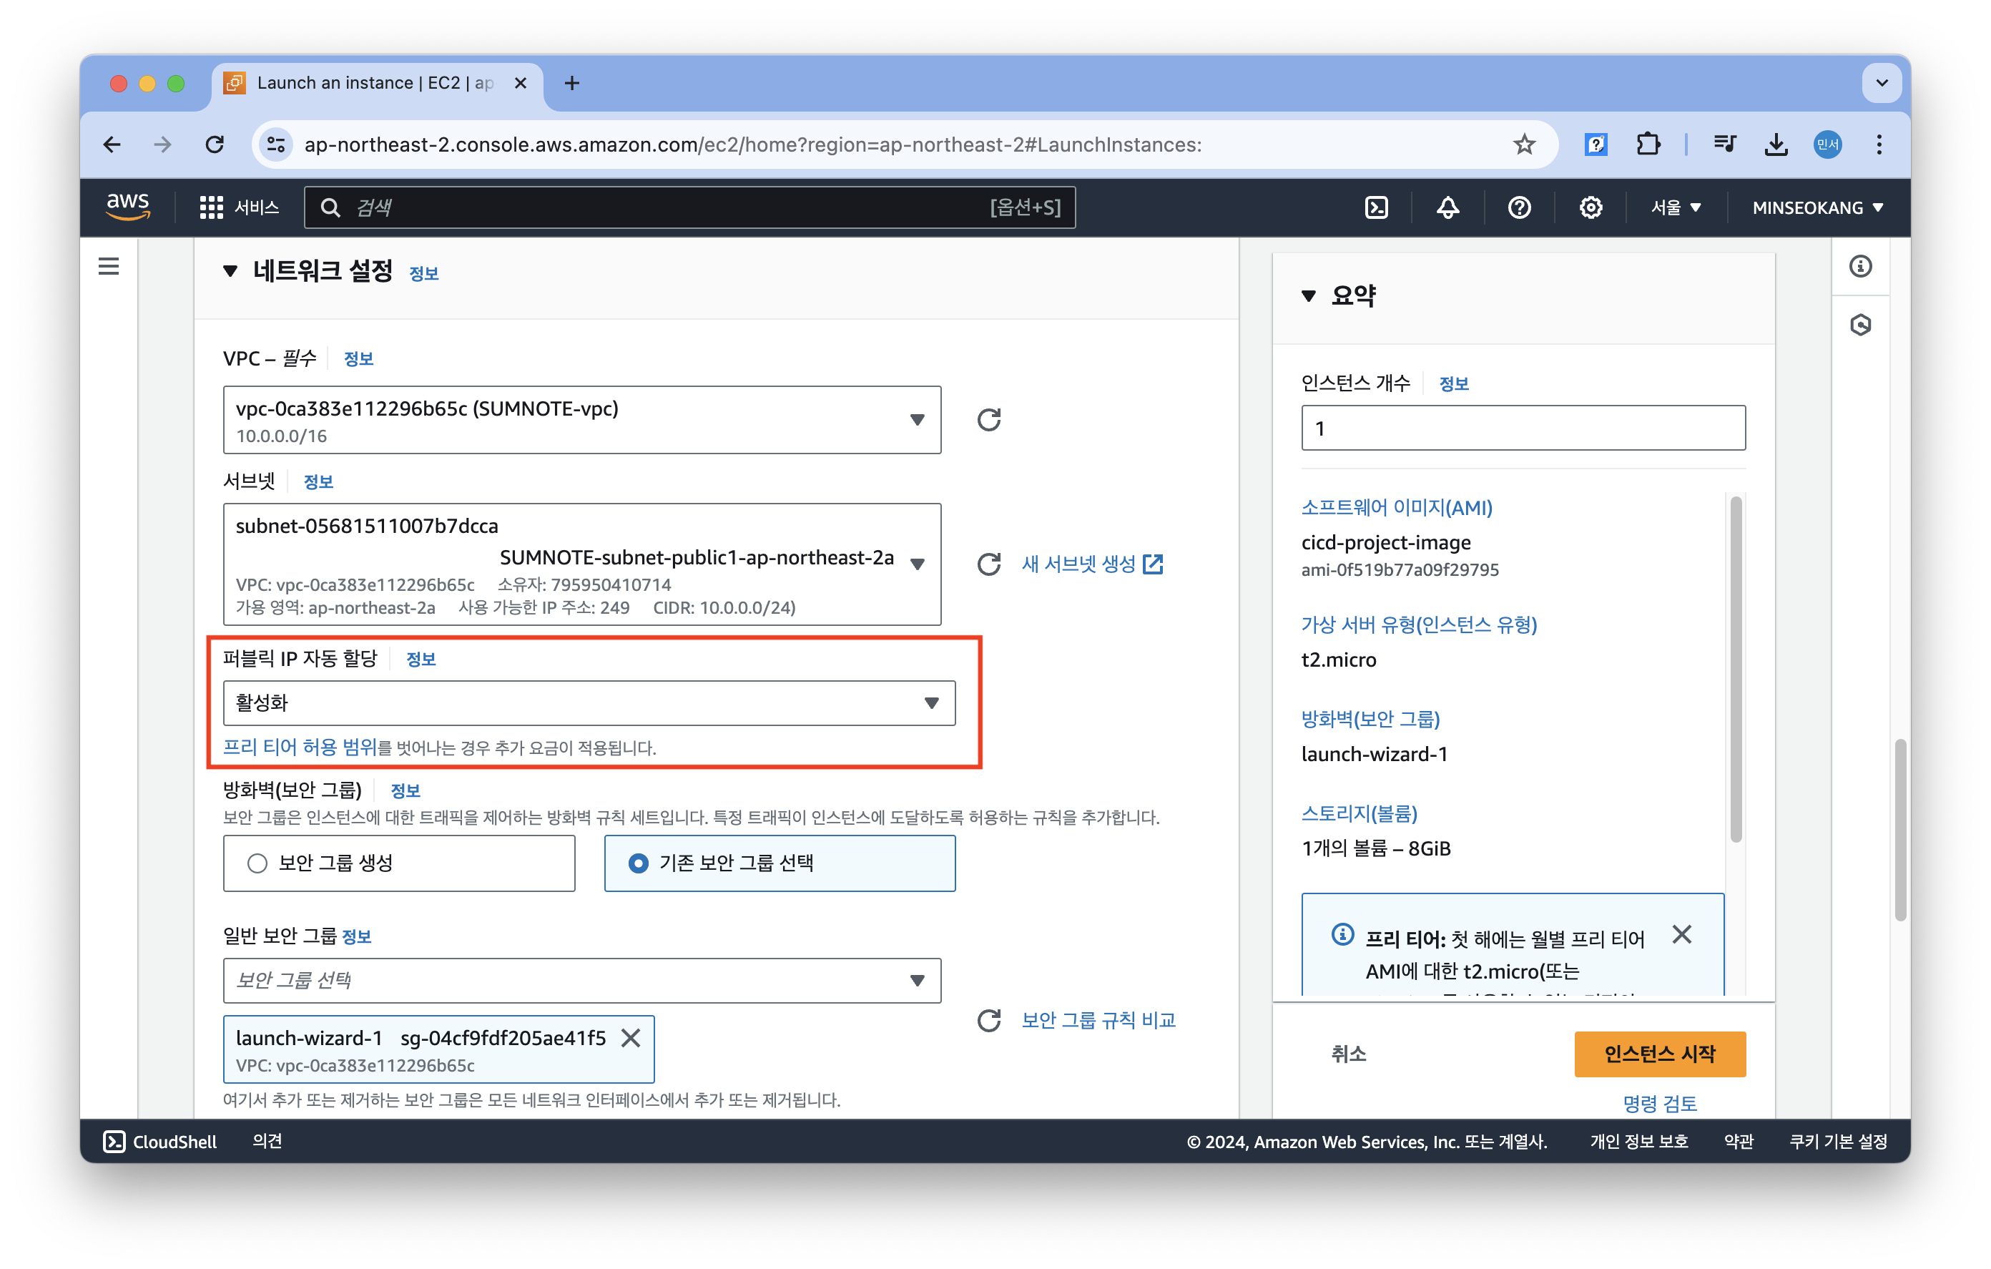Open the VPC selection dropdown
1991x1269 pixels.
coord(581,420)
